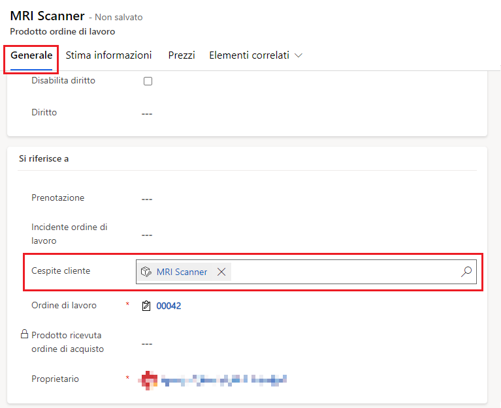Switch to the Generale tab
This screenshot has width=501, height=408.
tap(31, 55)
